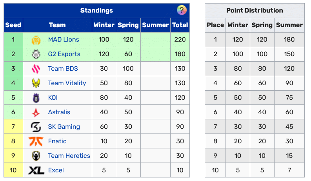This screenshot has height=181, width=311.
Task: Follow the Team BDS link
Action: tap(63, 69)
